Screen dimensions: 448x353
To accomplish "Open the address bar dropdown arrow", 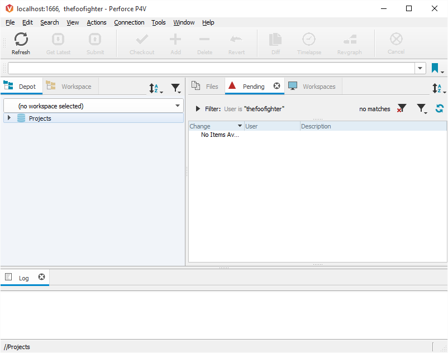I will click(x=420, y=68).
